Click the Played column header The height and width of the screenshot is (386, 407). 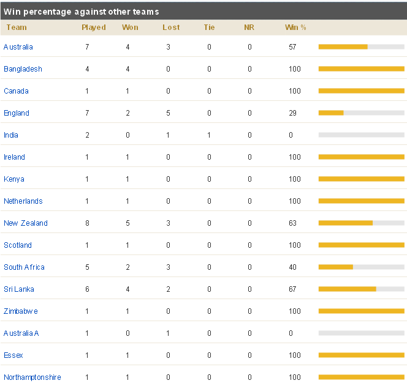[x=94, y=28]
